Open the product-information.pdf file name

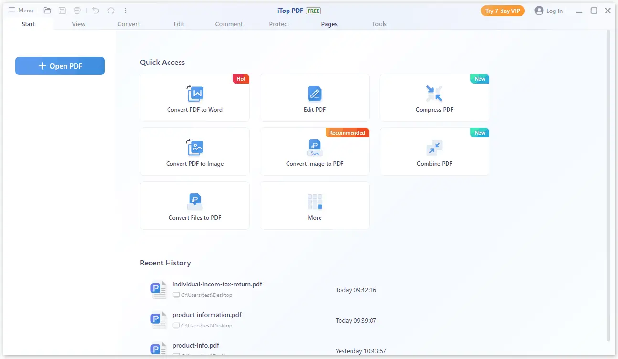[x=207, y=315]
